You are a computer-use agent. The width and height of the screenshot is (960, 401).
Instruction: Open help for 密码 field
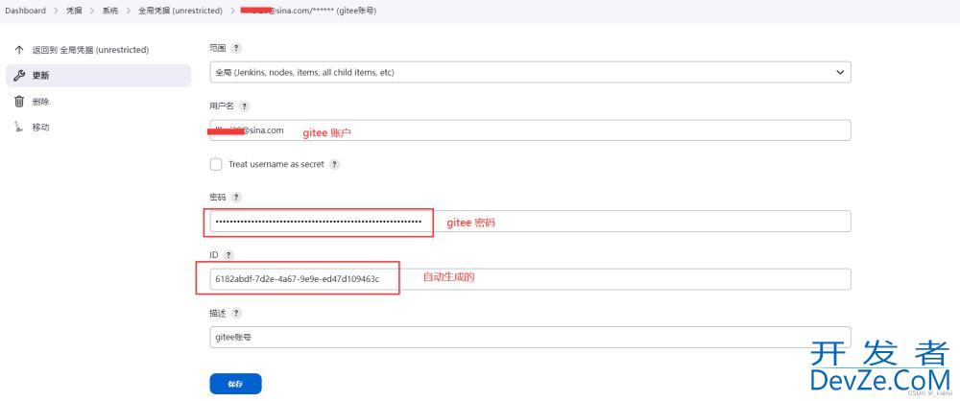pos(236,198)
